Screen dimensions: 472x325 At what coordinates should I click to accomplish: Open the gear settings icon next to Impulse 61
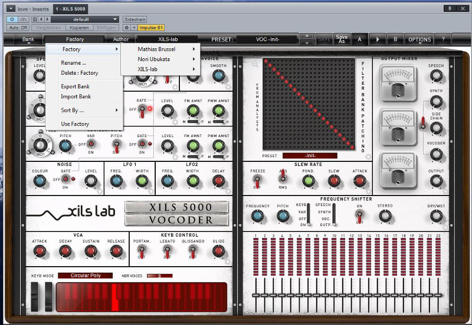[x=127, y=28]
